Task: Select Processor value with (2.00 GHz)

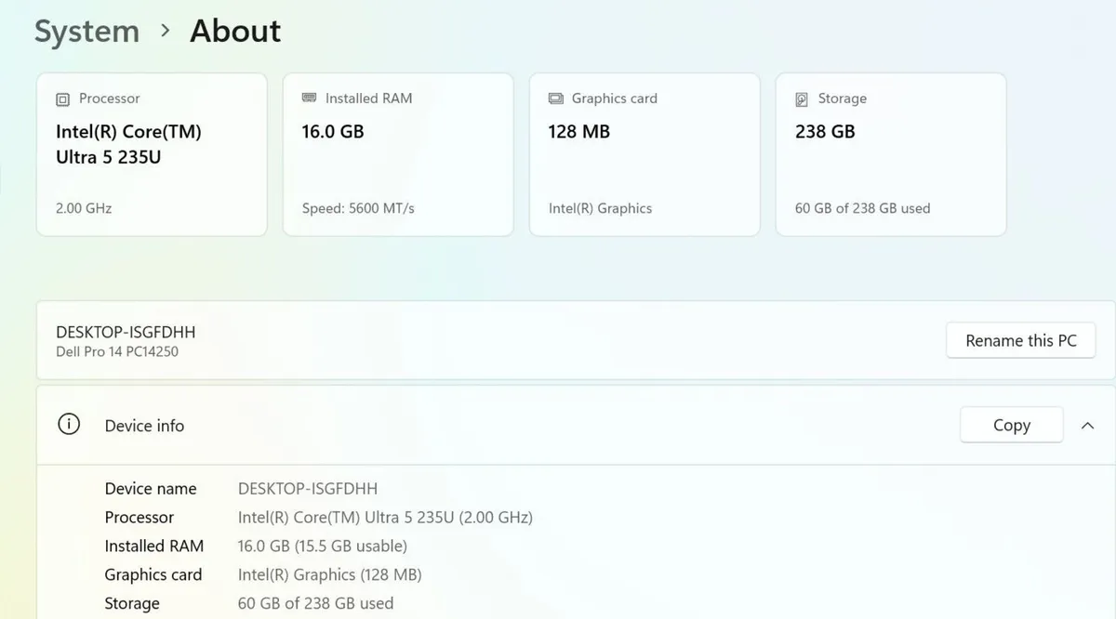Action: point(385,518)
